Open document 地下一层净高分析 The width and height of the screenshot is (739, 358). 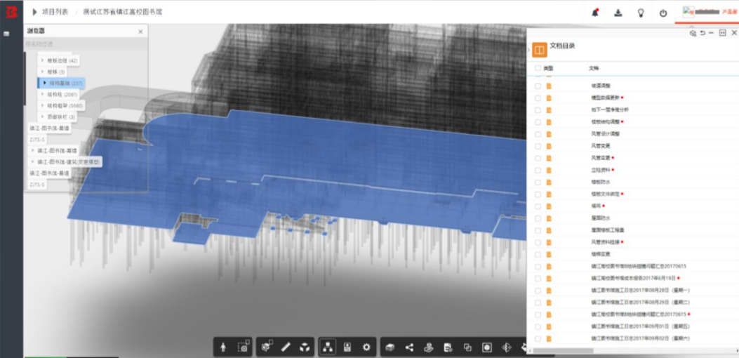(609, 110)
